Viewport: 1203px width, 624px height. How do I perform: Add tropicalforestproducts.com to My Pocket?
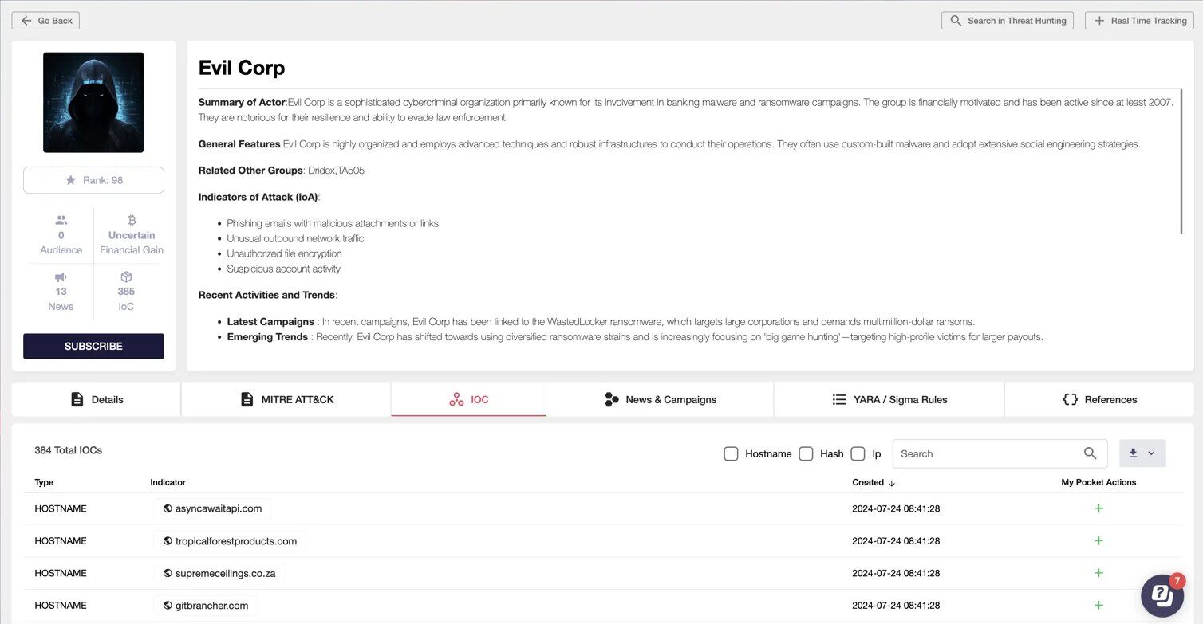tap(1098, 541)
